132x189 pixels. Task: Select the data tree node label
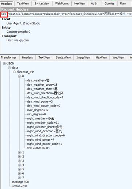(x=15, y=68)
